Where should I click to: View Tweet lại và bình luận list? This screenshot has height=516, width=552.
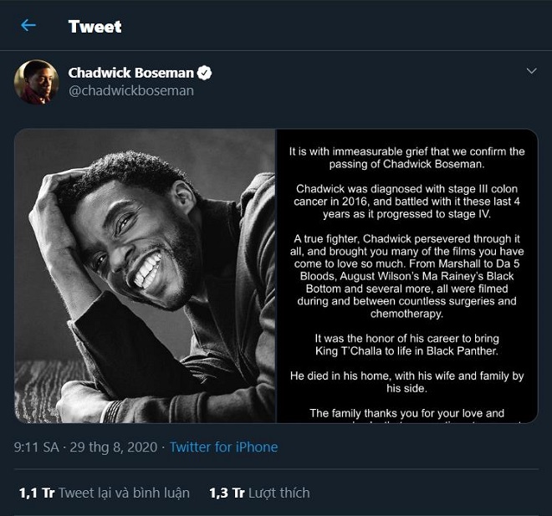coord(124,493)
